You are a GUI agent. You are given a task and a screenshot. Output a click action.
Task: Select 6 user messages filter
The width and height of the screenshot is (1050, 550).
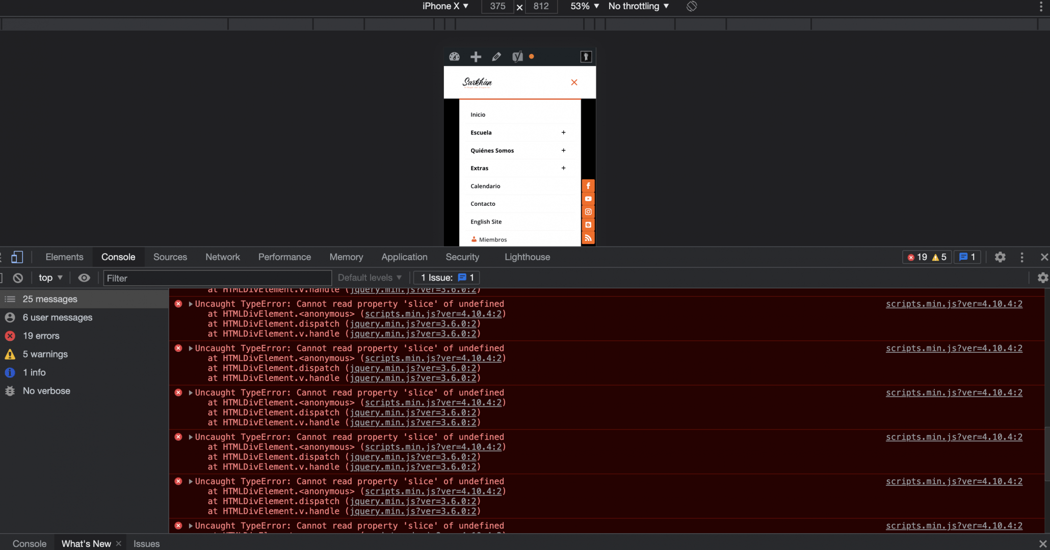(x=84, y=317)
